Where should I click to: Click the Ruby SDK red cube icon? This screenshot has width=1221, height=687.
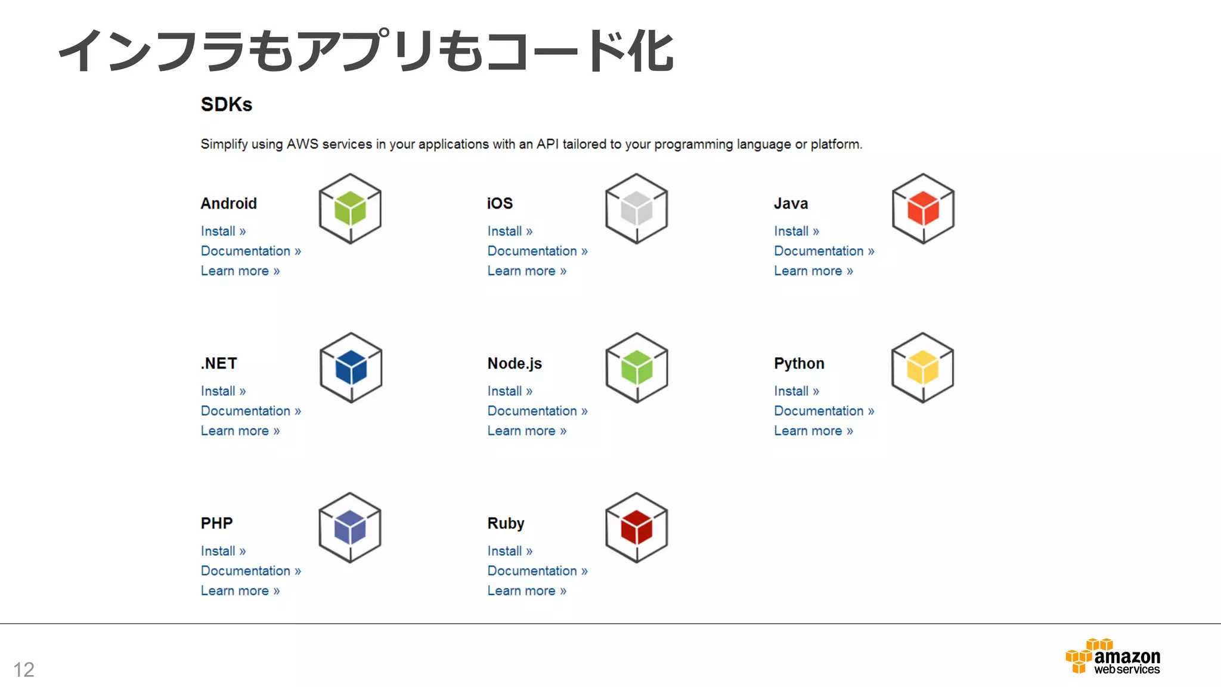(637, 528)
